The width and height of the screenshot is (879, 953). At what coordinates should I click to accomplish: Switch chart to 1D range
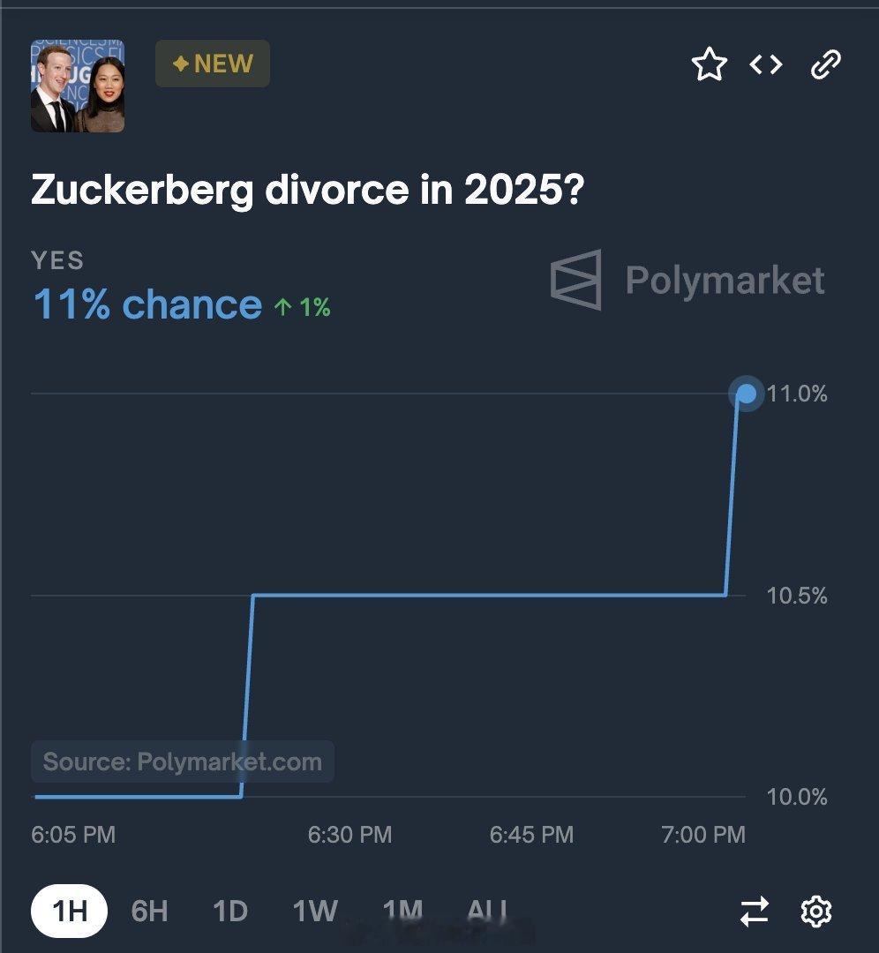click(230, 911)
